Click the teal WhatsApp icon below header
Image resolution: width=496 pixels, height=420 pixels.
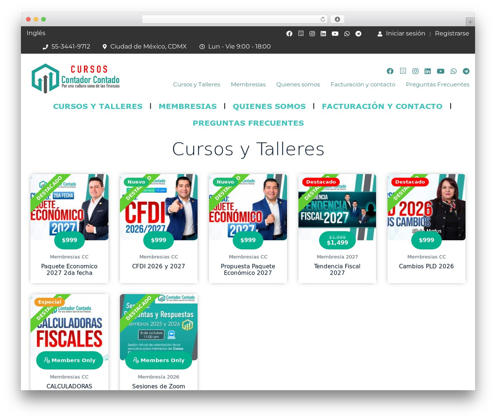pyautogui.click(x=453, y=71)
